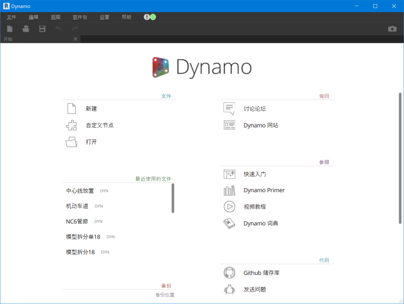The image size is (404, 304).
Task: Click the open file toolbar icon
Action: (26, 29)
